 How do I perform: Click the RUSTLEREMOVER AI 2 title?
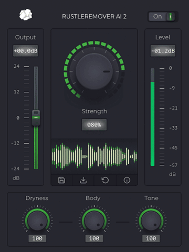click(x=94, y=16)
